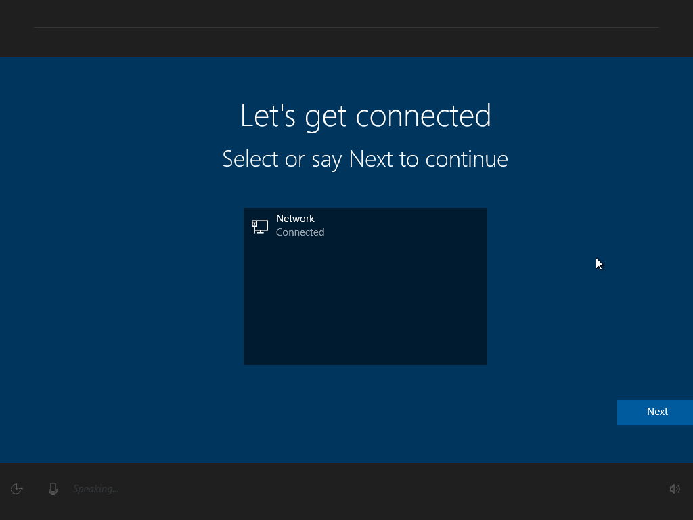Click the "Let's get connected" heading
The height and width of the screenshot is (520, 693).
pyautogui.click(x=365, y=116)
